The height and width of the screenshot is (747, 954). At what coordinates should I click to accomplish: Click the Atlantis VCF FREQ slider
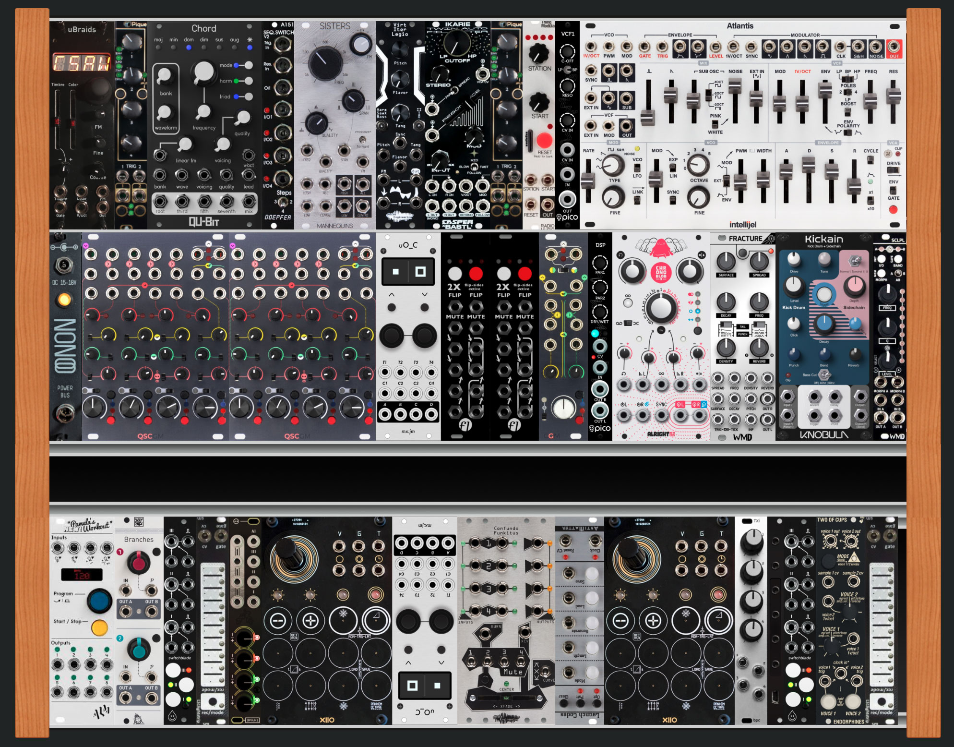pyautogui.click(x=870, y=100)
